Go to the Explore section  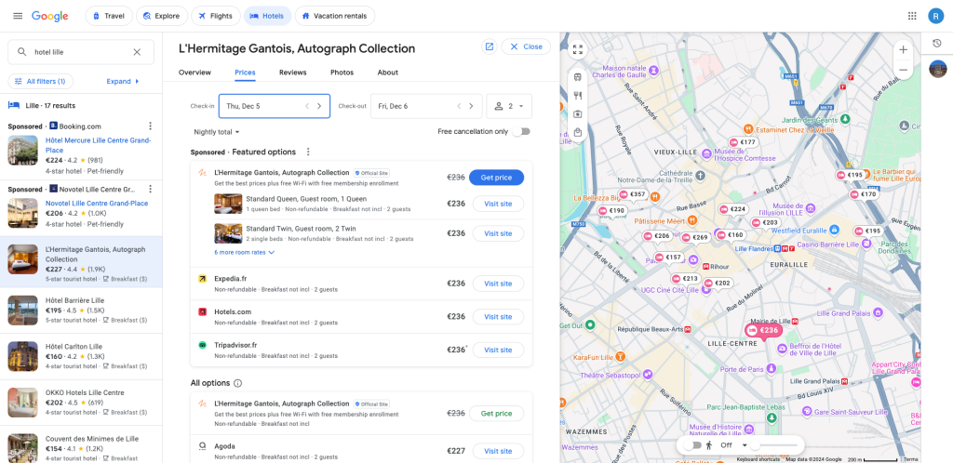point(162,16)
